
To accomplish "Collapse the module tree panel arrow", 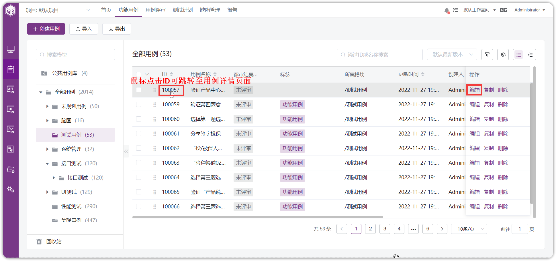I will (126, 151).
